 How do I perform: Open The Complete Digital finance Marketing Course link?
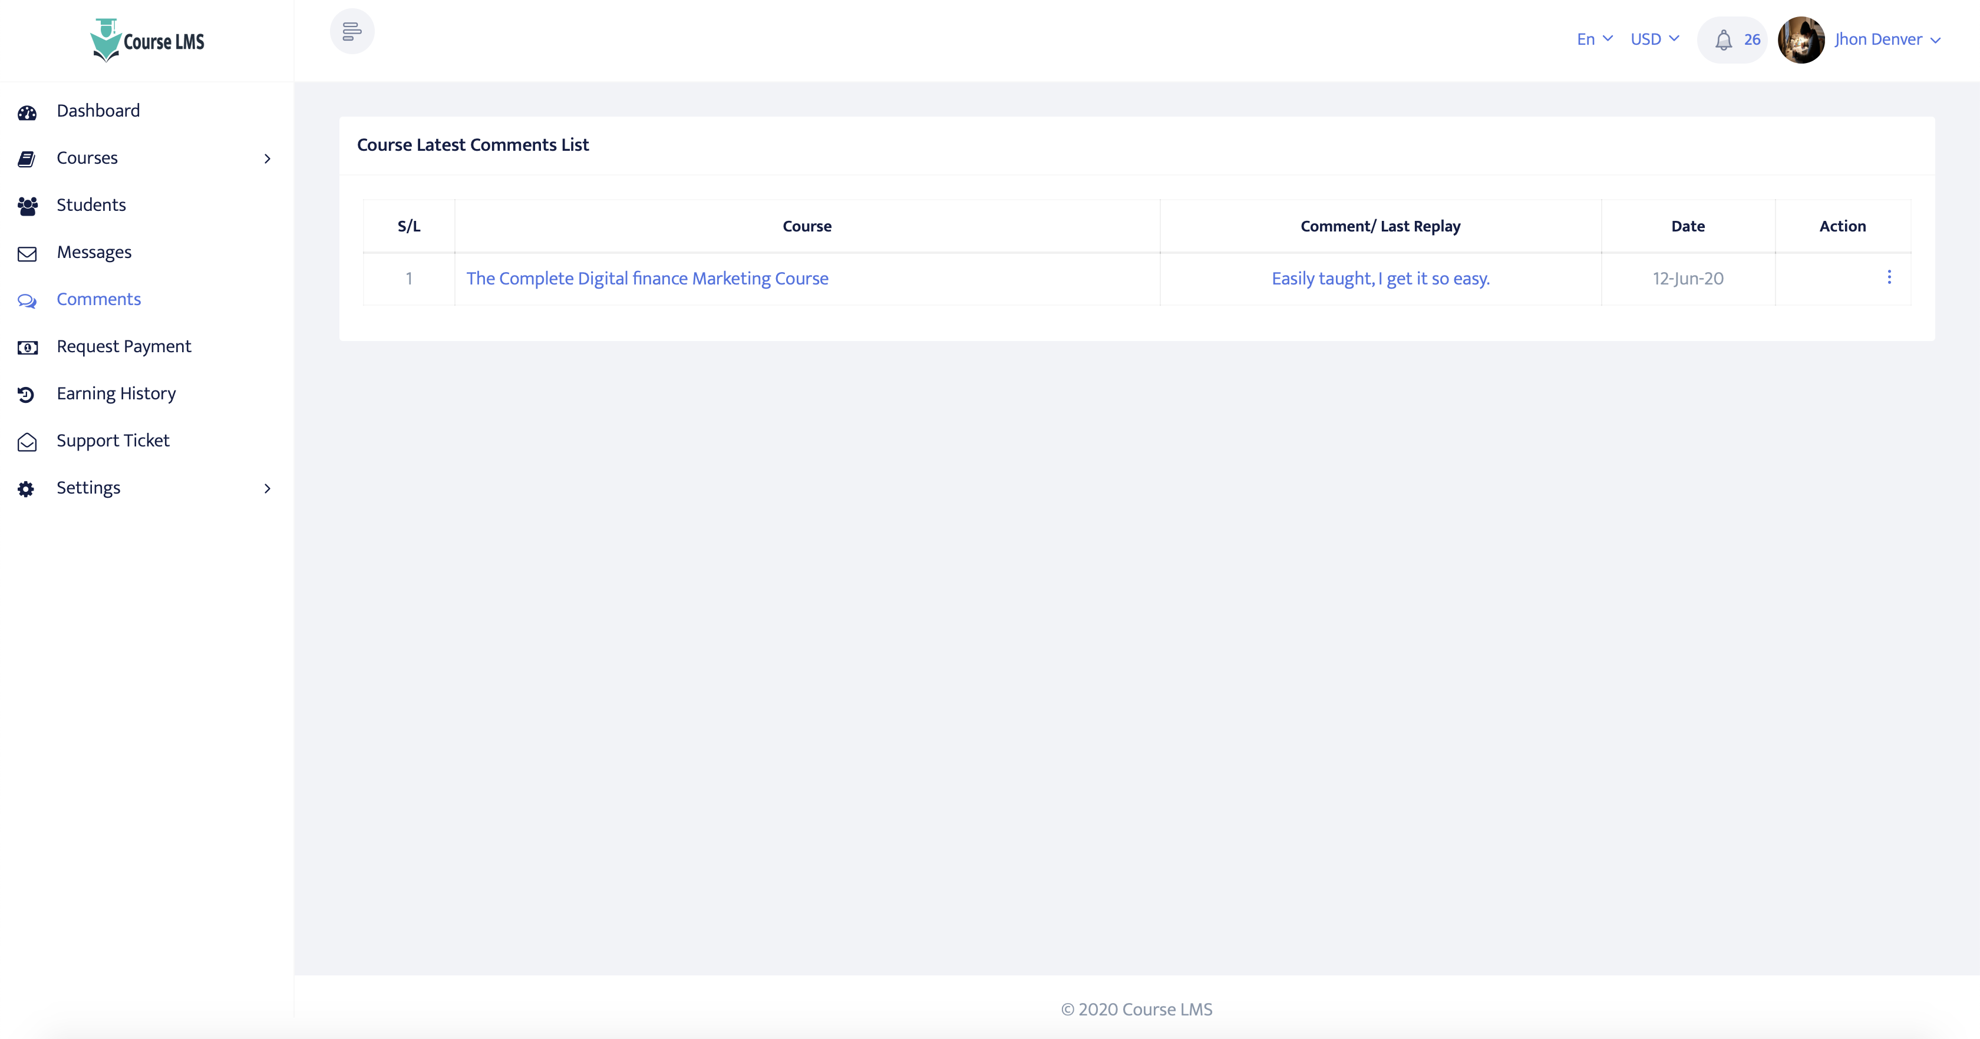[x=647, y=278]
